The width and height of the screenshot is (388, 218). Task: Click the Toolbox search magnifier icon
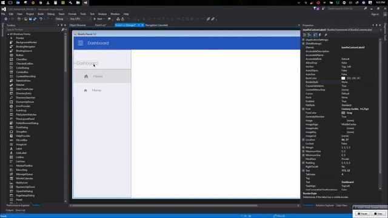[63, 30]
